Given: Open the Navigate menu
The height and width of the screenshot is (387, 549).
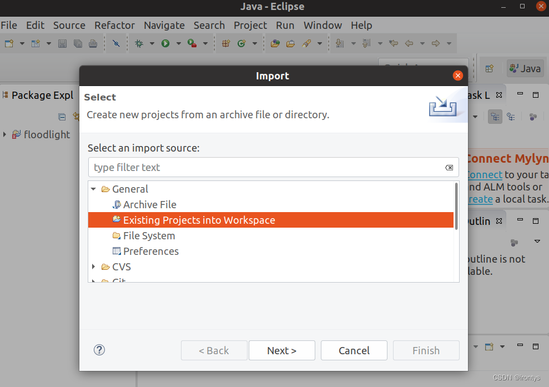Looking at the screenshot, I should [x=164, y=25].
